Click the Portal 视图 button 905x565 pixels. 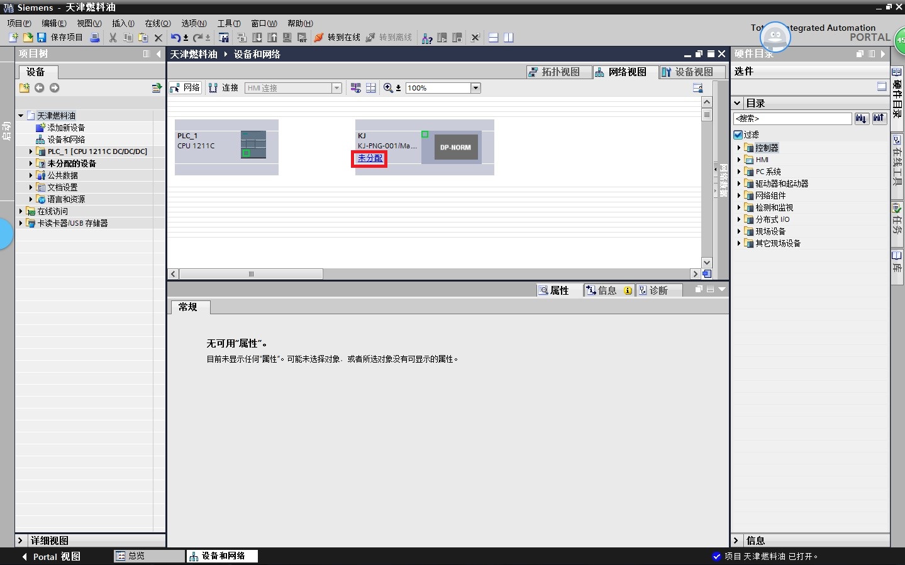50,557
